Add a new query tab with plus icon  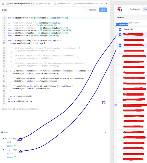point(102,4)
